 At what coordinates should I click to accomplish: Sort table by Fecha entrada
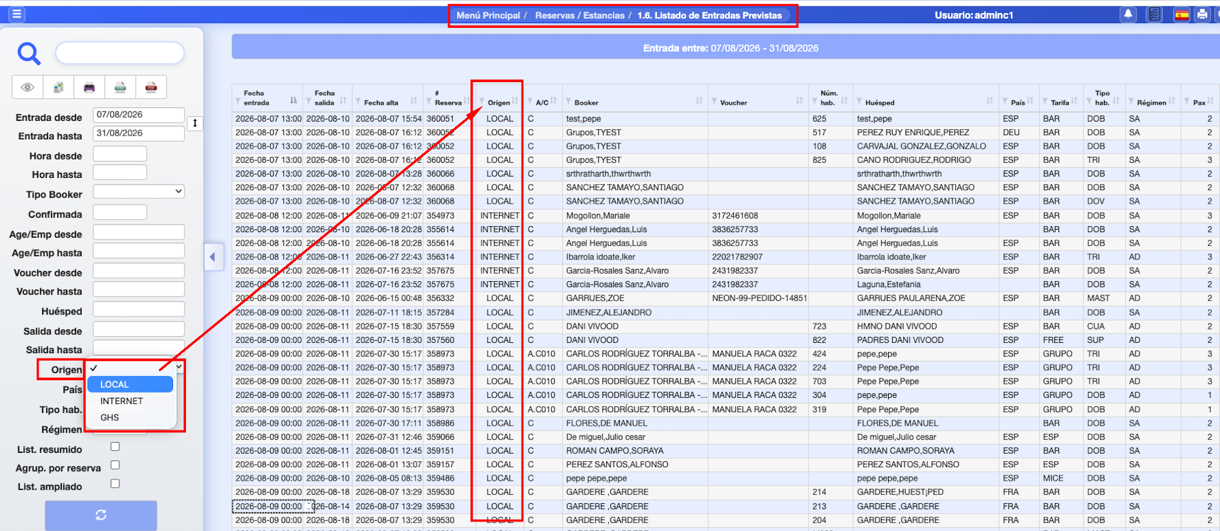pyautogui.click(x=293, y=100)
